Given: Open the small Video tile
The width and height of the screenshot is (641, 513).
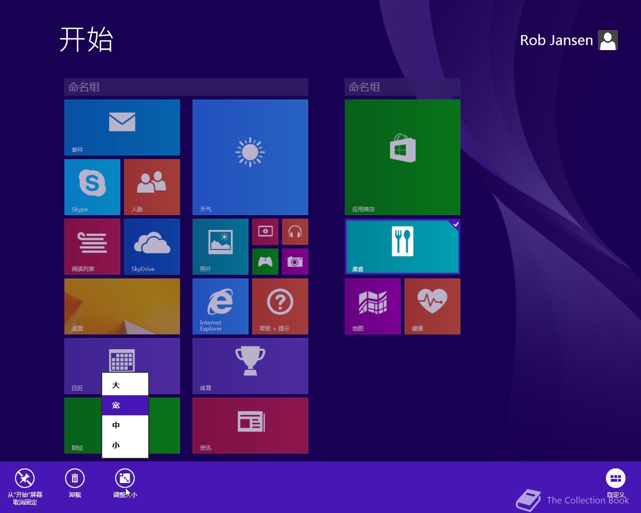Looking at the screenshot, I should point(265,231).
